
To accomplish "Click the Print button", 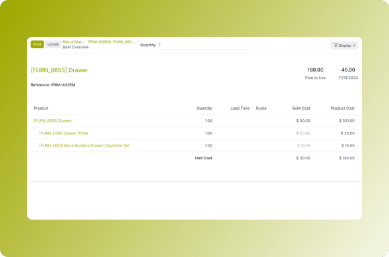I will pyautogui.click(x=37, y=44).
